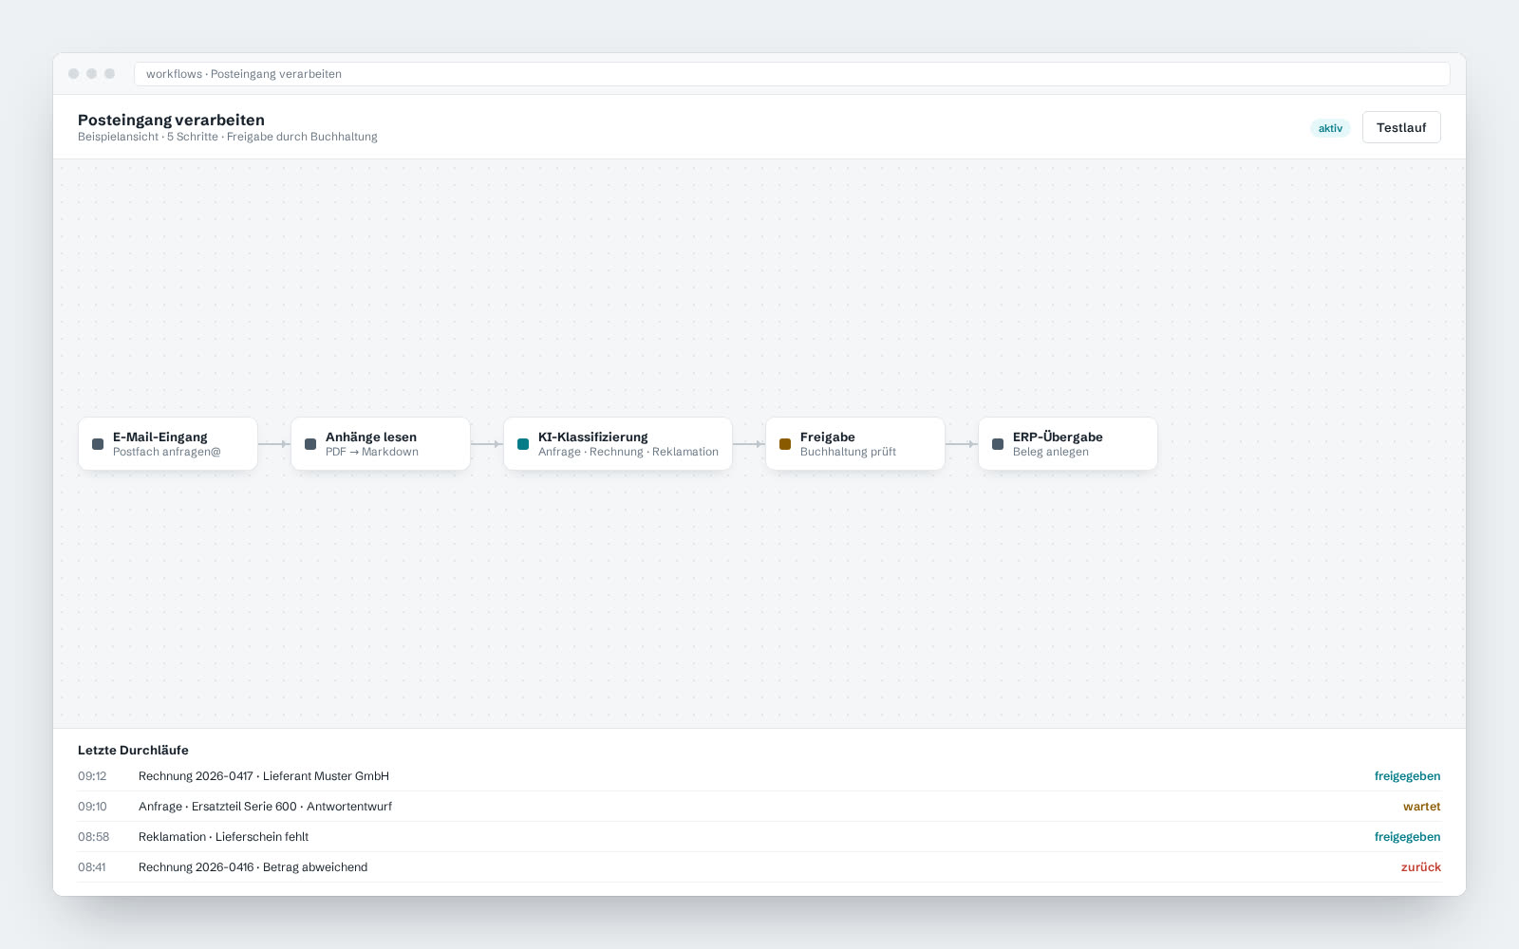This screenshot has width=1519, height=949.
Task: Select the KI-Klassifizierung step title
Action: tap(593, 437)
